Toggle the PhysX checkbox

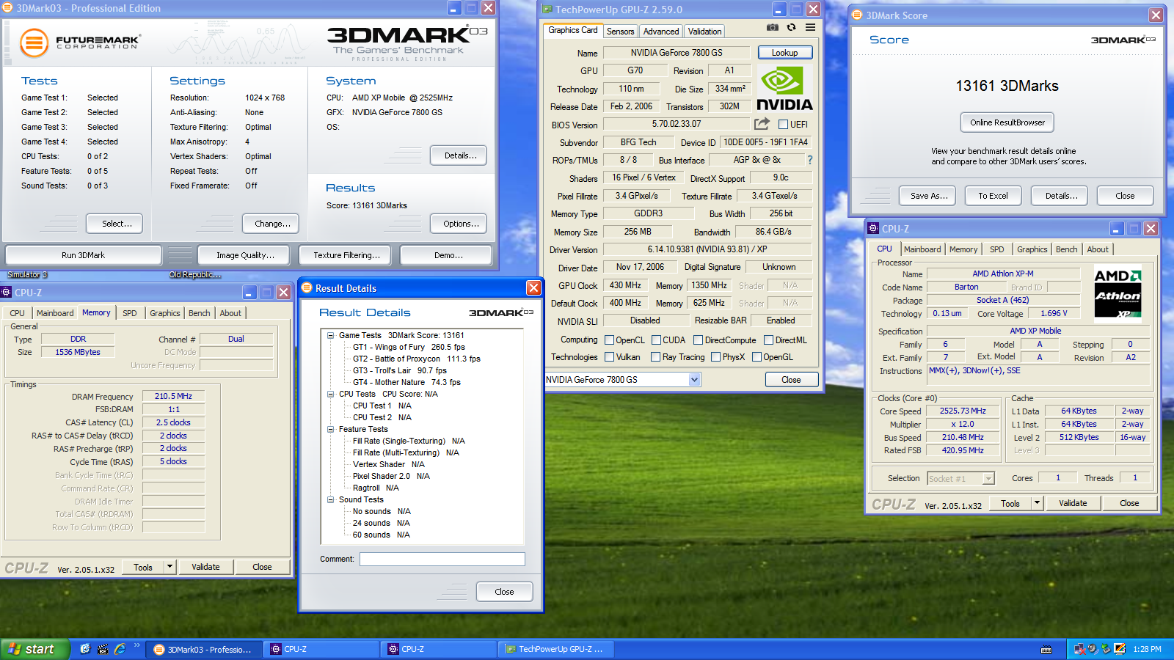716,357
